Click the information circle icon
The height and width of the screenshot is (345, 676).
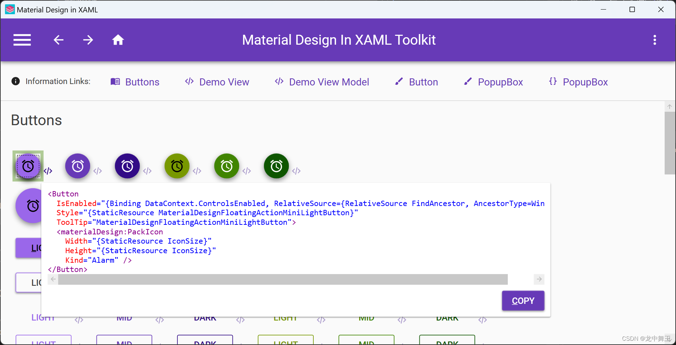click(16, 81)
